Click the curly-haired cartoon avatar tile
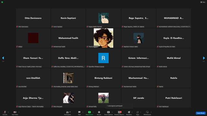The image size is (207, 116). coord(103,38)
